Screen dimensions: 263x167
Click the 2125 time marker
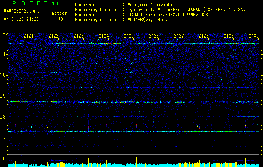[x=129, y=36]
